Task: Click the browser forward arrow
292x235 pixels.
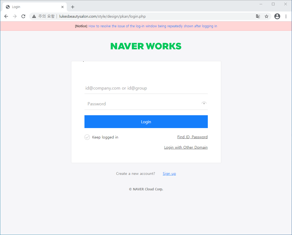Action: (15, 16)
